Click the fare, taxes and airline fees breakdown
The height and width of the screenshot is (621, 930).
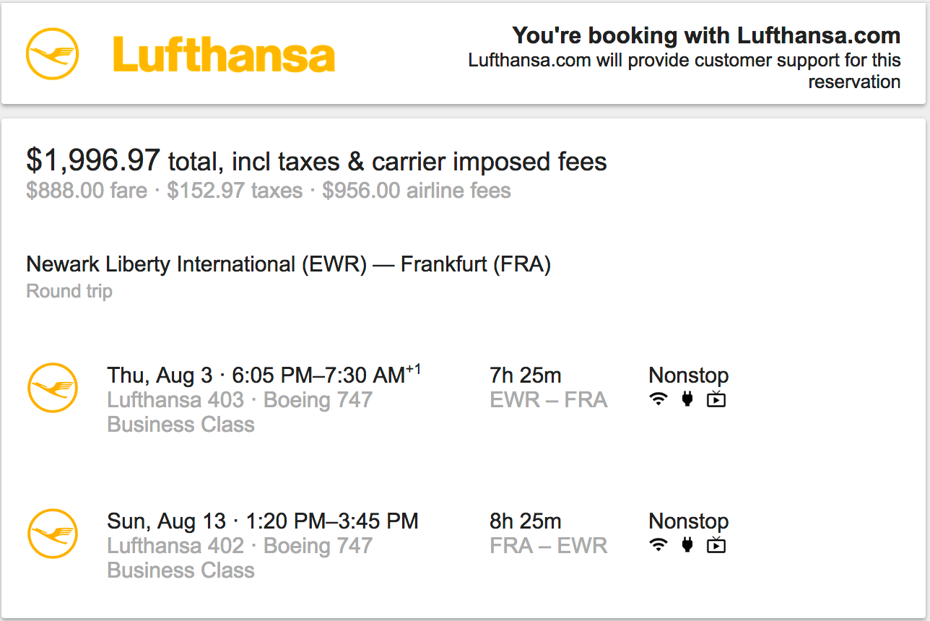(x=269, y=191)
